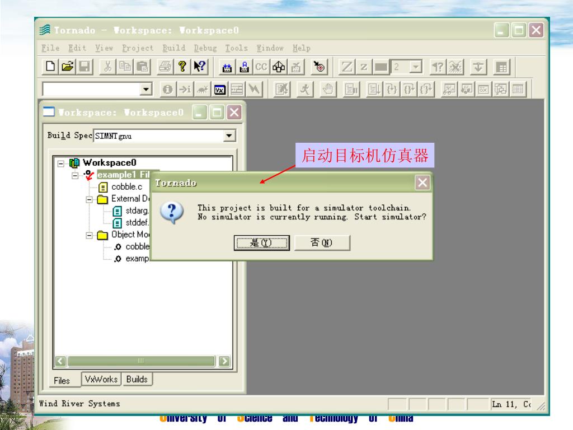Click the context help arrow-question icon
This screenshot has width=573, height=430.
(199, 66)
